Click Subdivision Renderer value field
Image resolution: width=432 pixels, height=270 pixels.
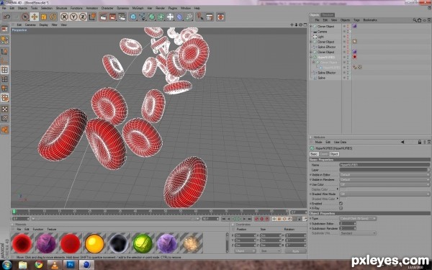tap(348, 228)
